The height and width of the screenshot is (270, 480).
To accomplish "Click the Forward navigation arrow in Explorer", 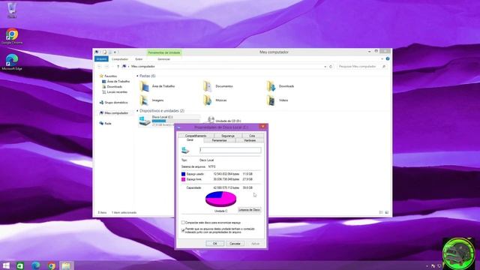I will (106, 67).
